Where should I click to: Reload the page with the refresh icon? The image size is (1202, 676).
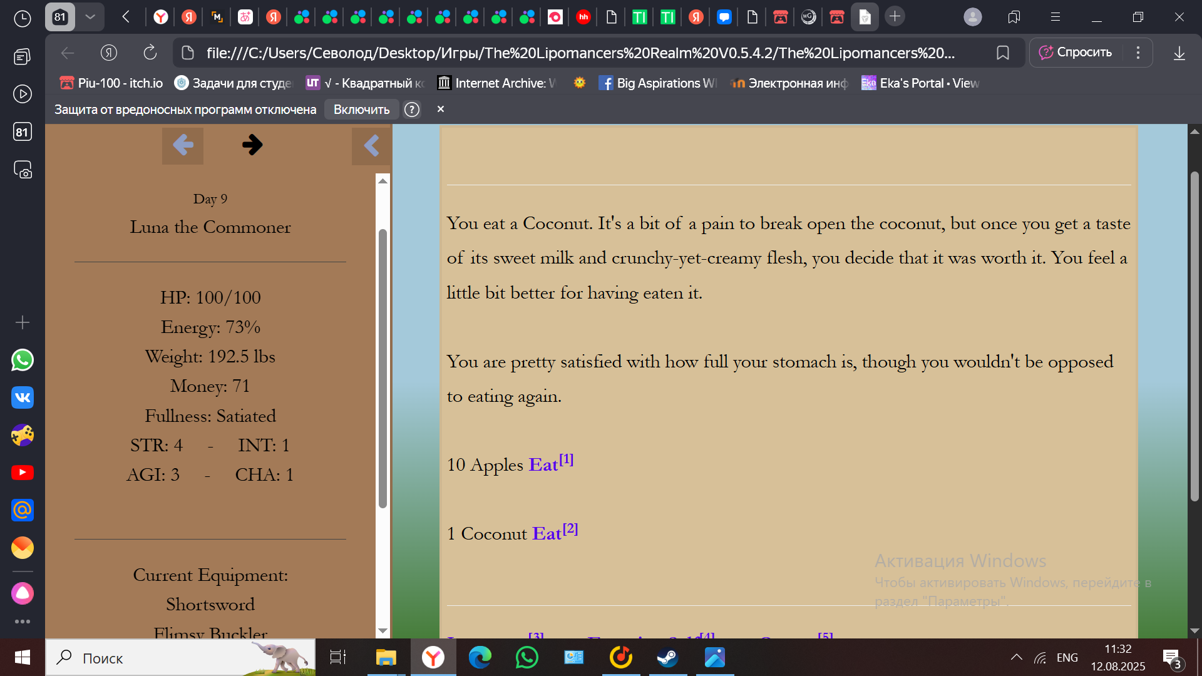tap(150, 53)
